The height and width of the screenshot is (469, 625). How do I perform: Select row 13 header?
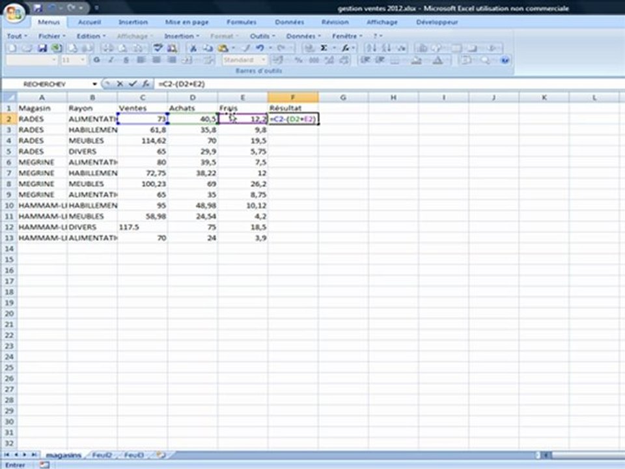(x=8, y=238)
